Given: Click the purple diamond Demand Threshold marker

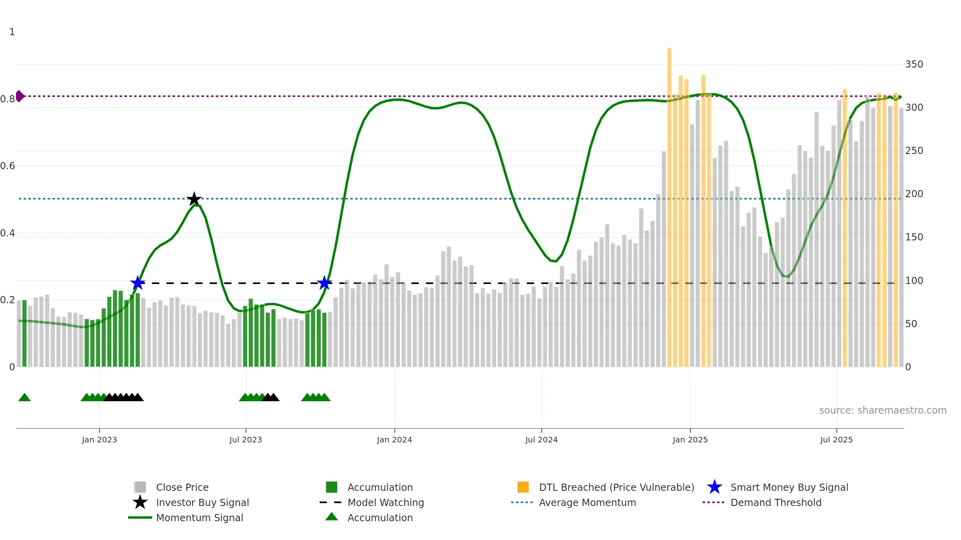Looking at the screenshot, I should tap(20, 96).
